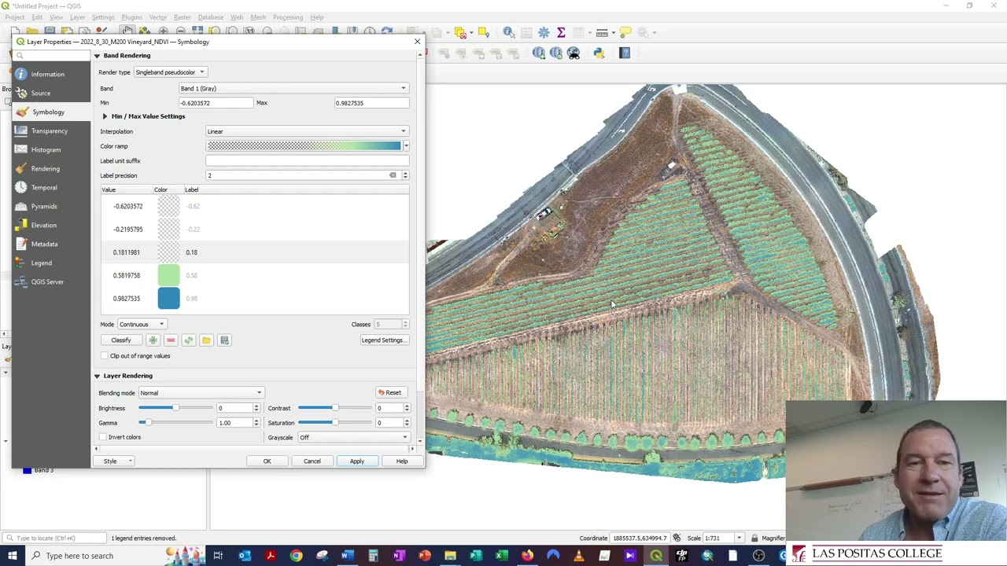
Task: Open the Raster menu
Action: 182,17
